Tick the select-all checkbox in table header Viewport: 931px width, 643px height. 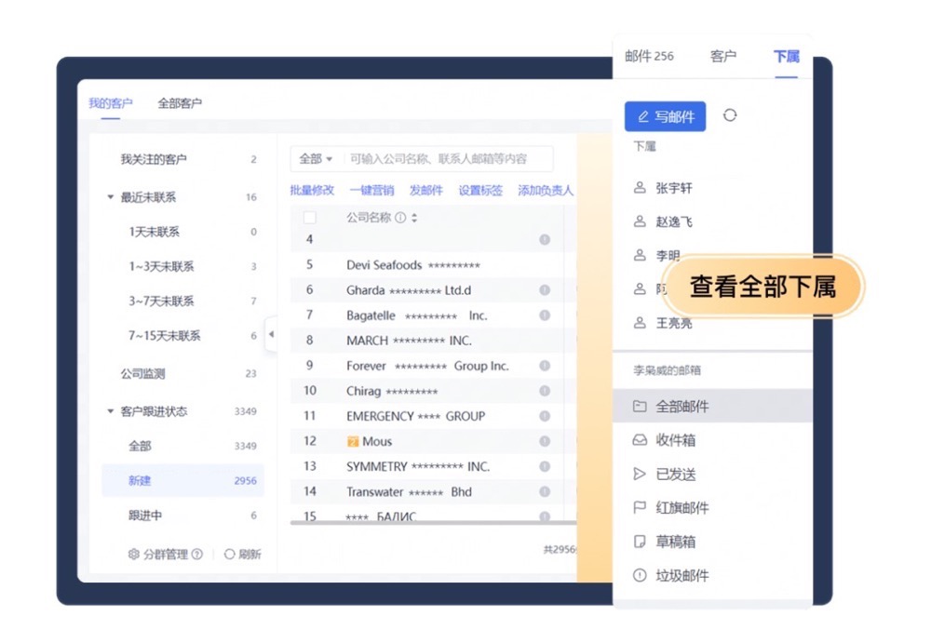click(x=309, y=218)
